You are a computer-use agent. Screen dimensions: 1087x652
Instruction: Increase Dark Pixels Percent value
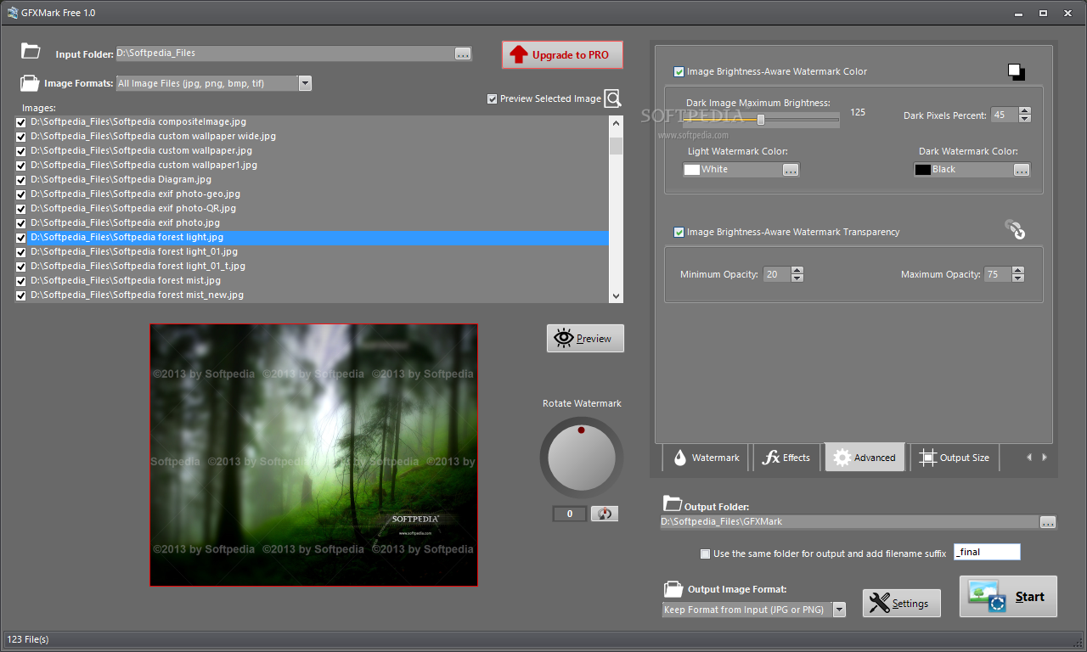tap(1025, 111)
